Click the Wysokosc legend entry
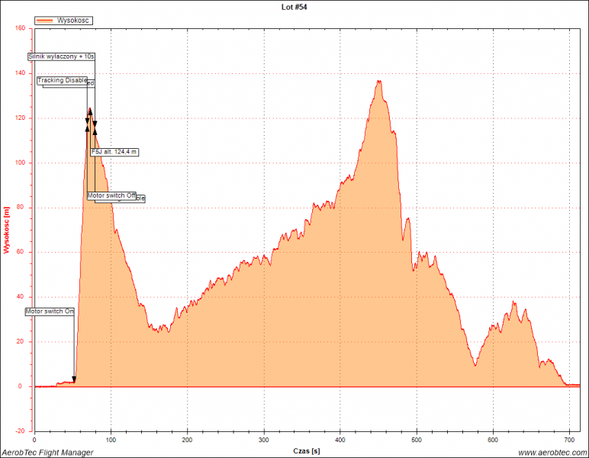Image resolution: width=589 pixels, height=458 pixels. coord(74,21)
